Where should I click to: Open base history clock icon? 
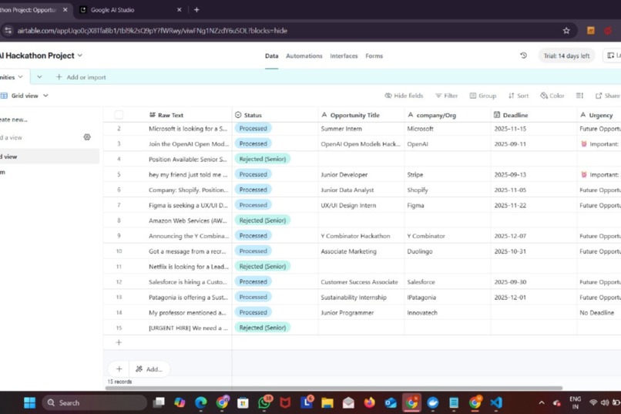point(523,56)
